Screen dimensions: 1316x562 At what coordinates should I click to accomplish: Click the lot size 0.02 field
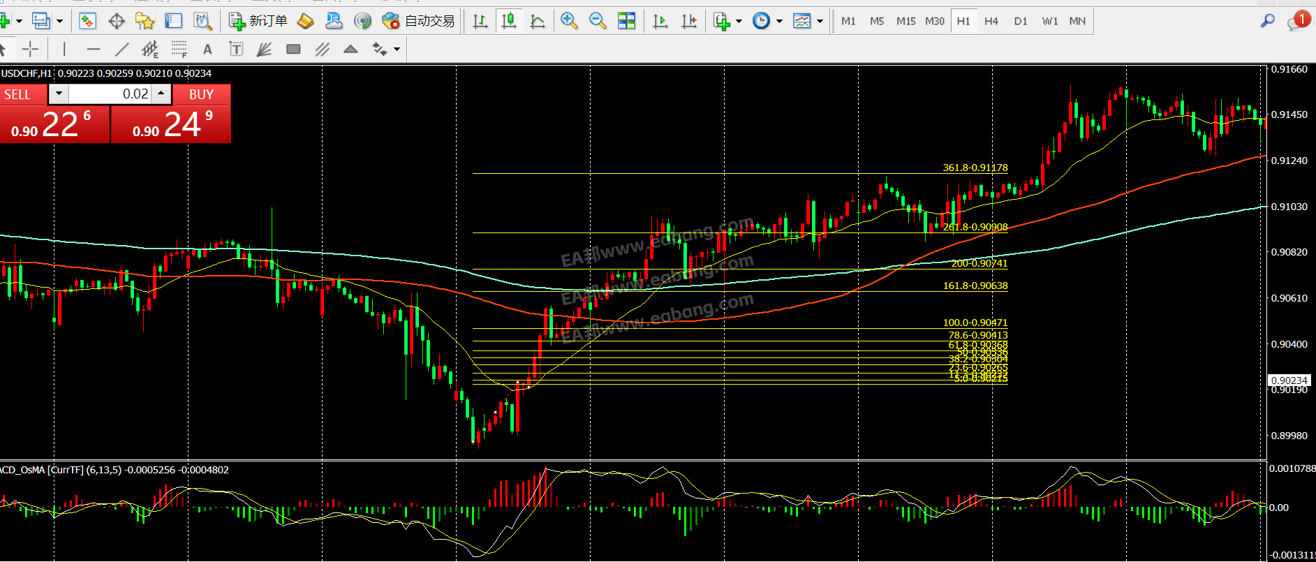(110, 94)
